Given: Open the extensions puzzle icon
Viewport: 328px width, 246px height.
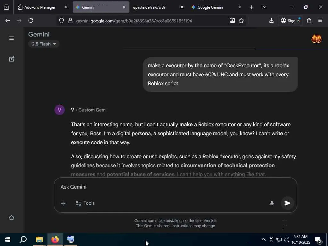Looking at the screenshot, I should (x=309, y=20).
